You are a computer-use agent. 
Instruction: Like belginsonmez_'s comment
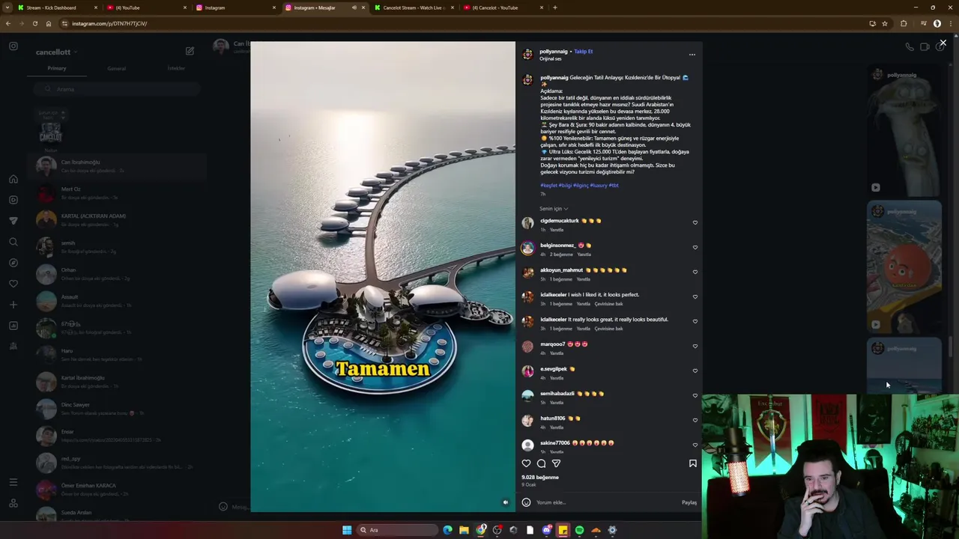[x=695, y=247]
